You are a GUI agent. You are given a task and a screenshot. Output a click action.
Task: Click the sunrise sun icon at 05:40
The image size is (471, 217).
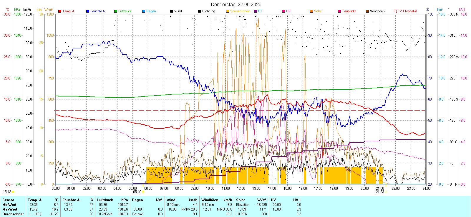point(143,192)
